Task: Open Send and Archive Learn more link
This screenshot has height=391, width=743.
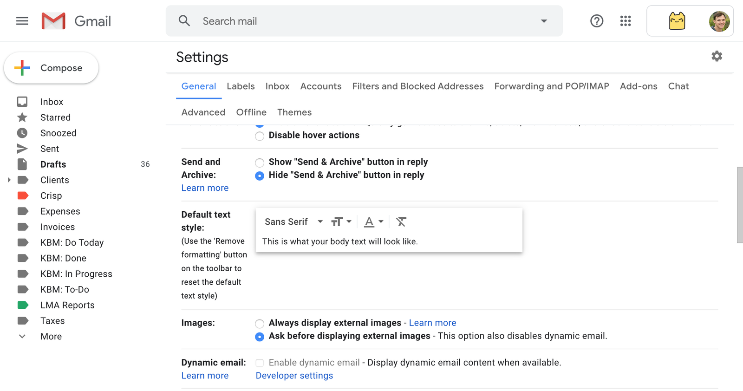Action: 205,188
